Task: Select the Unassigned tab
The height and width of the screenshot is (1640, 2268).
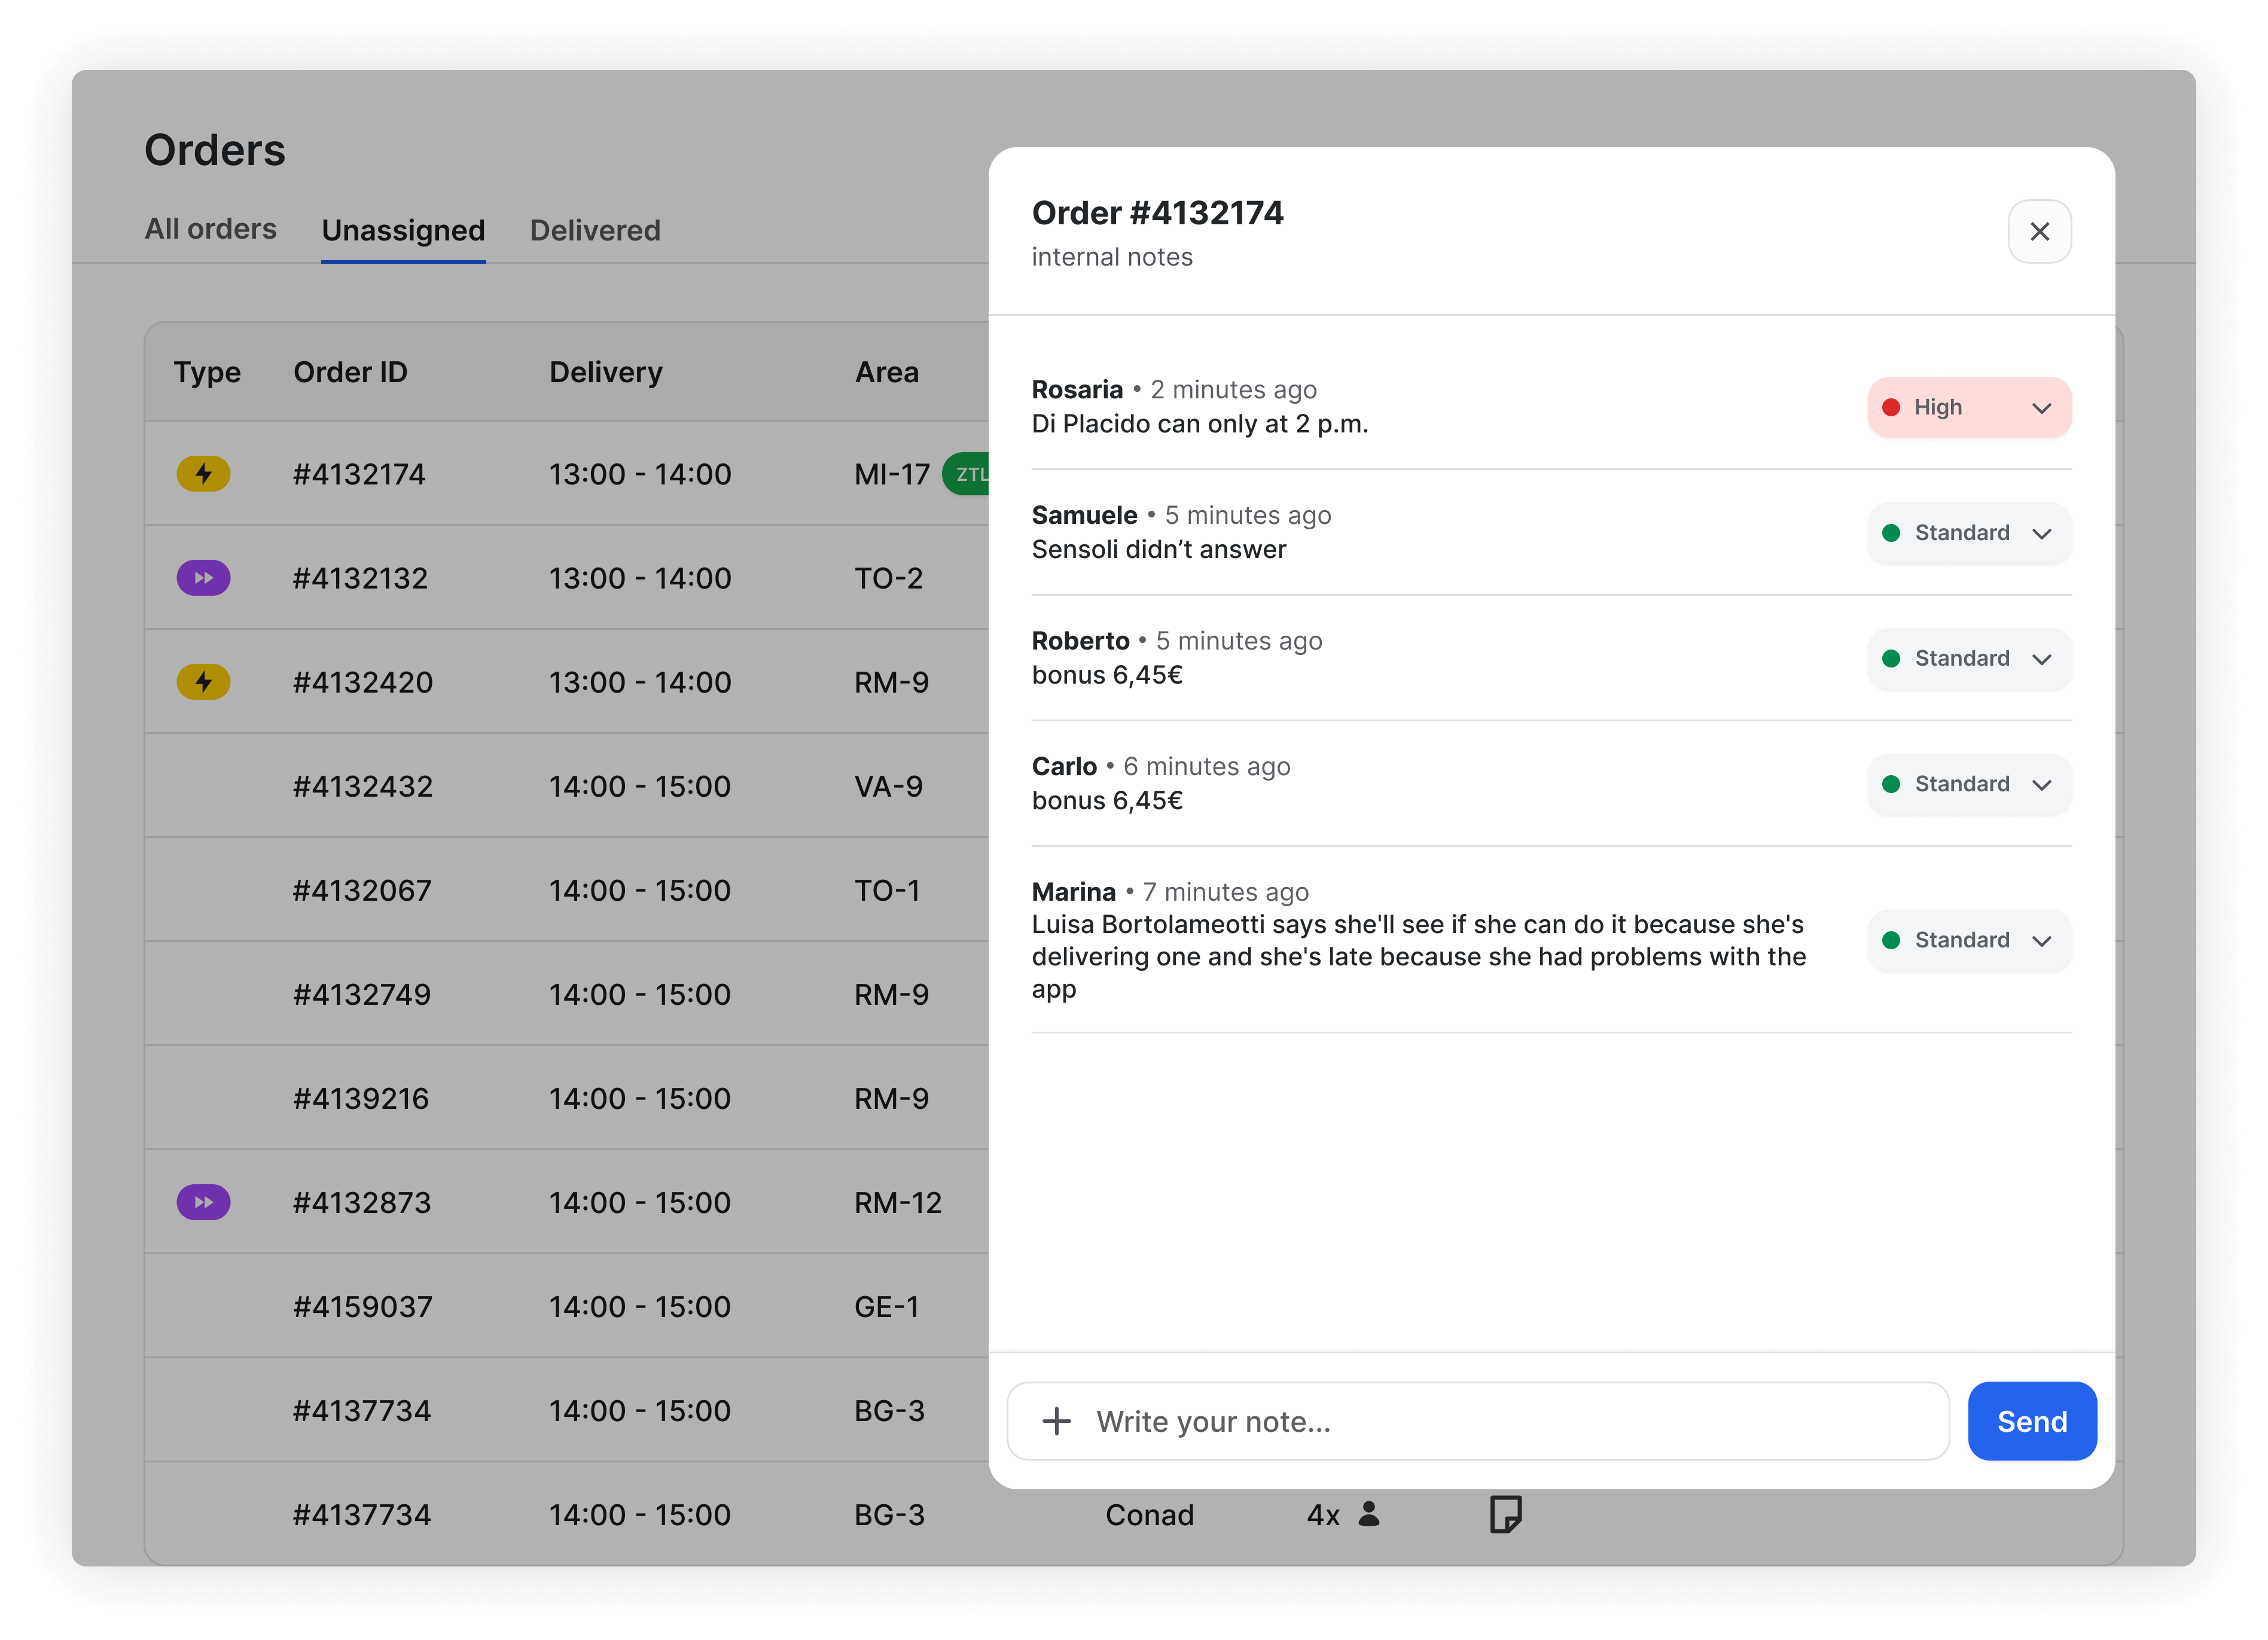Action: point(403,230)
